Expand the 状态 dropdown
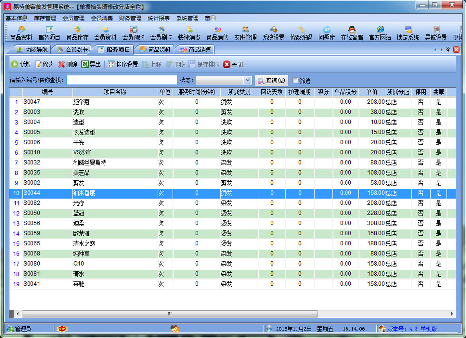 [248, 80]
